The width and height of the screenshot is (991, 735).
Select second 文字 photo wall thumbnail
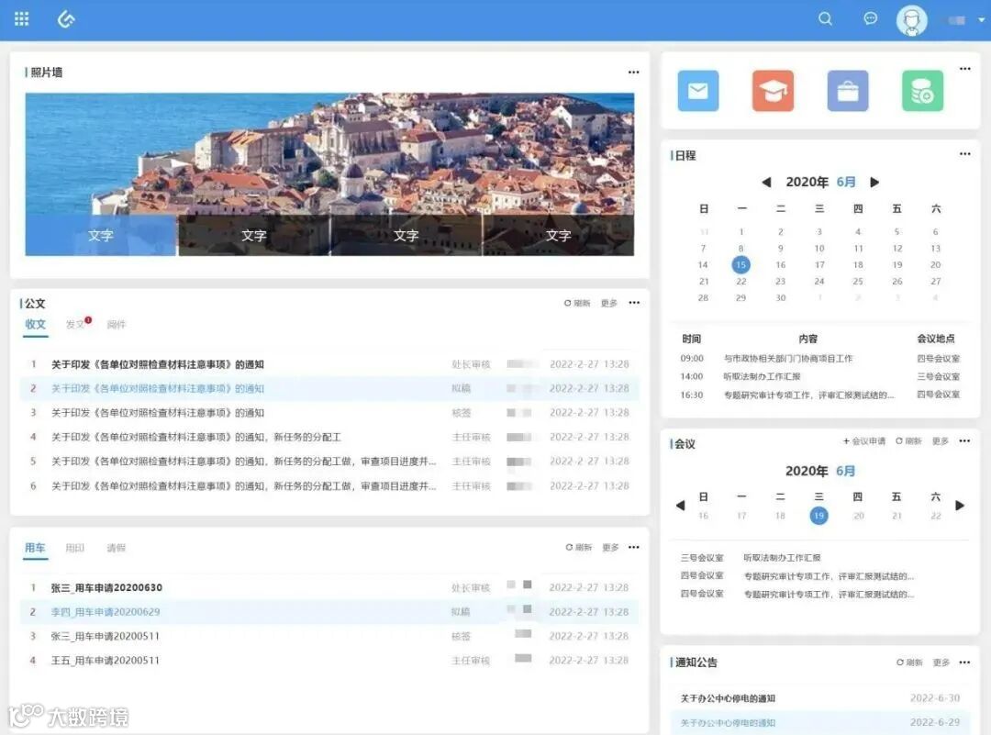253,235
